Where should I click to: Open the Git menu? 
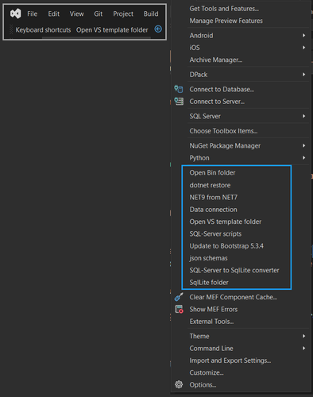coord(99,13)
